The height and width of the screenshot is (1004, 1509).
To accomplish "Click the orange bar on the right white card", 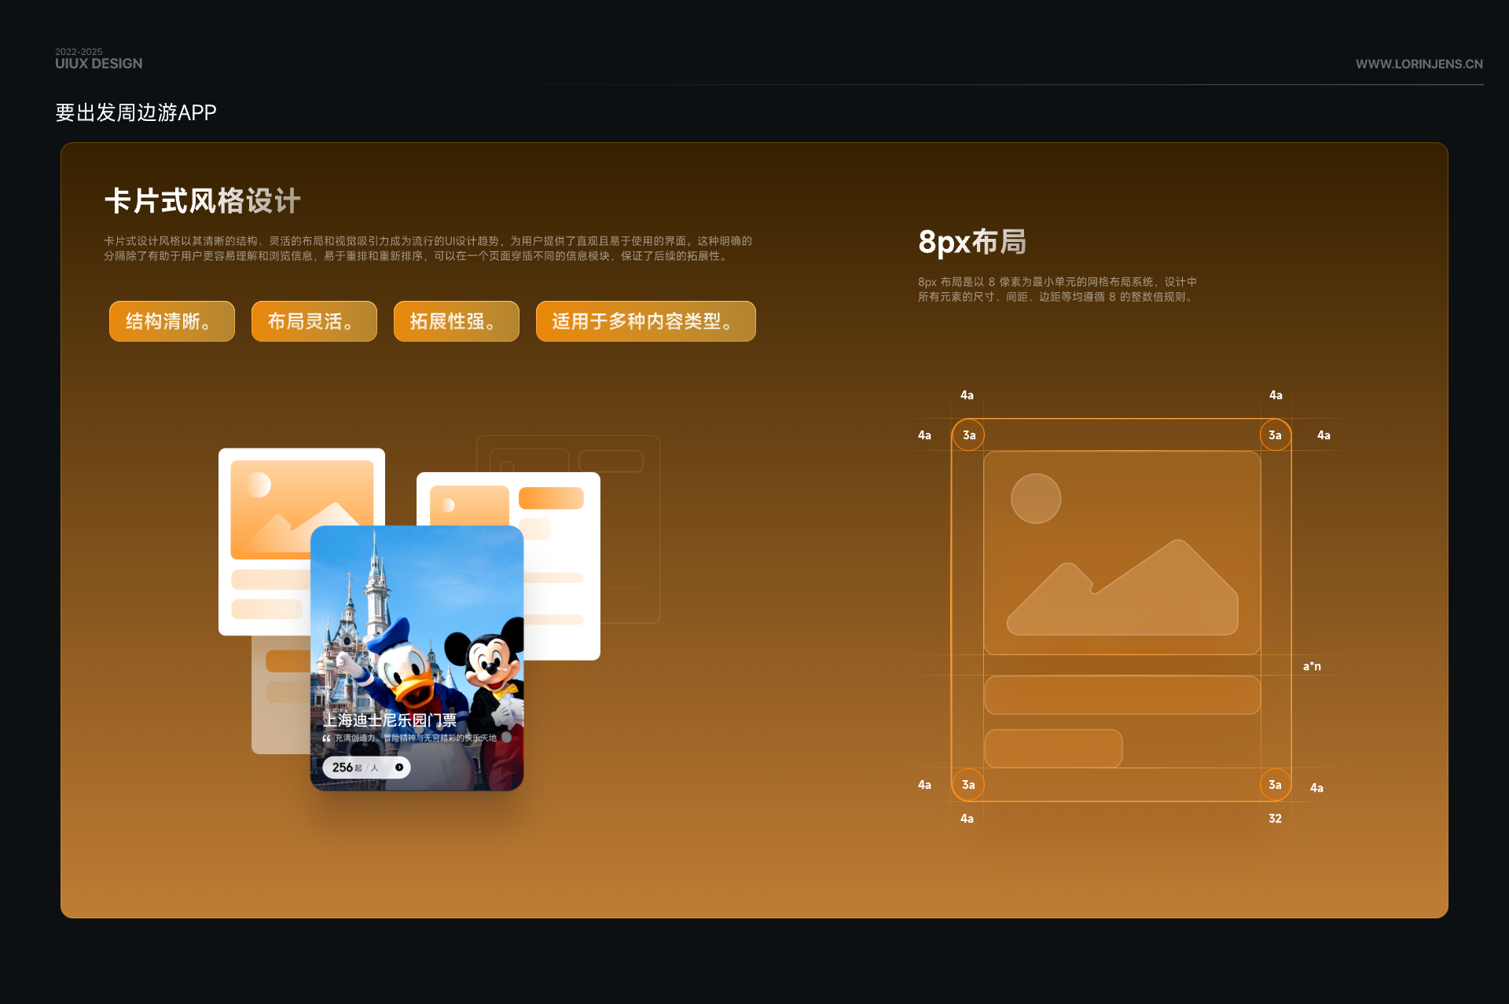I will click(x=551, y=498).
